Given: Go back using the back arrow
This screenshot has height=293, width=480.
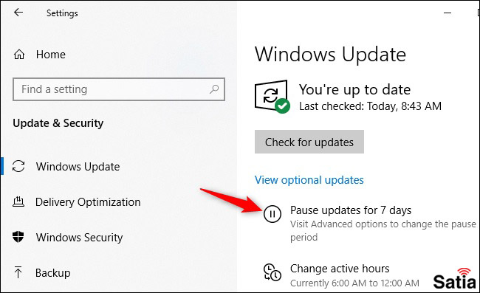Looking at the screenshot, I should (18, 13).
